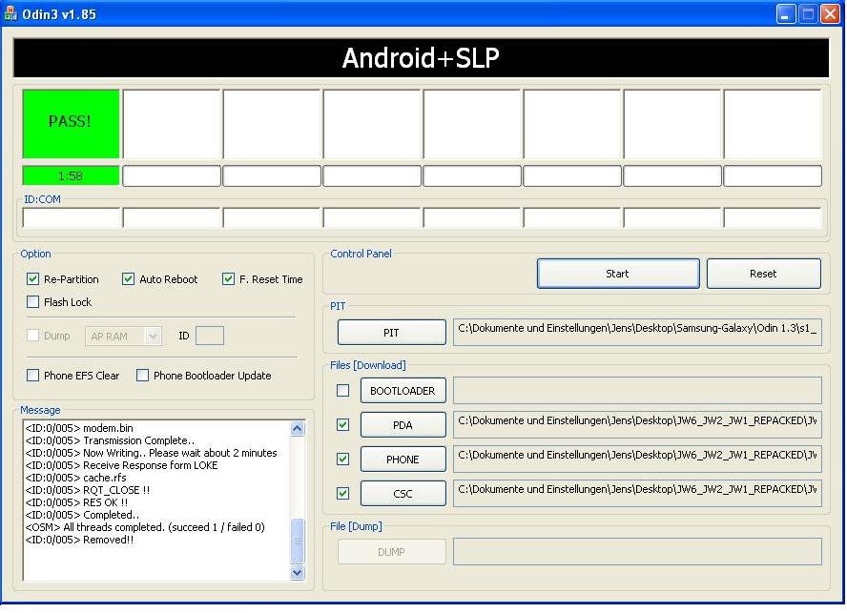This screenshot has height=613, width=847.
Task: Click the 'RQT_CLOSE !!' log line
Action: click(x=88, y=490)
